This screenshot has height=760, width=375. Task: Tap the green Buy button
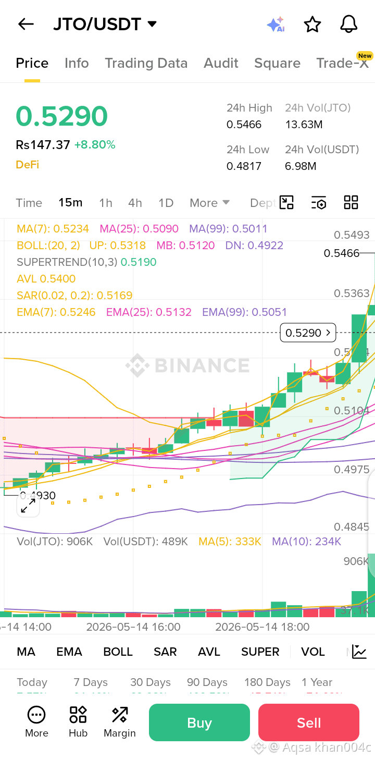click(x=199, y=722)
